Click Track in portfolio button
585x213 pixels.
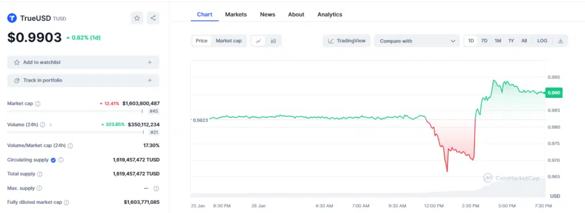83,80
